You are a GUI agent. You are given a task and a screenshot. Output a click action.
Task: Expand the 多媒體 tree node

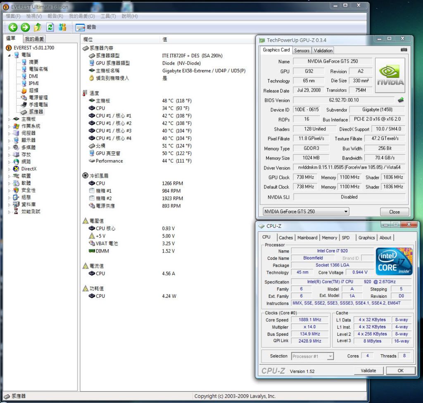point(9,148)
